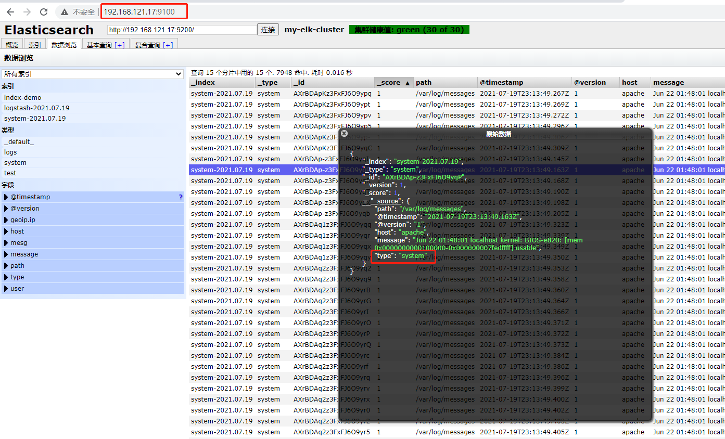The height and width of the screenshot is (439, 725).
Task: Switch to the 数据浏览 browser tab
Action: coord(64,45)
